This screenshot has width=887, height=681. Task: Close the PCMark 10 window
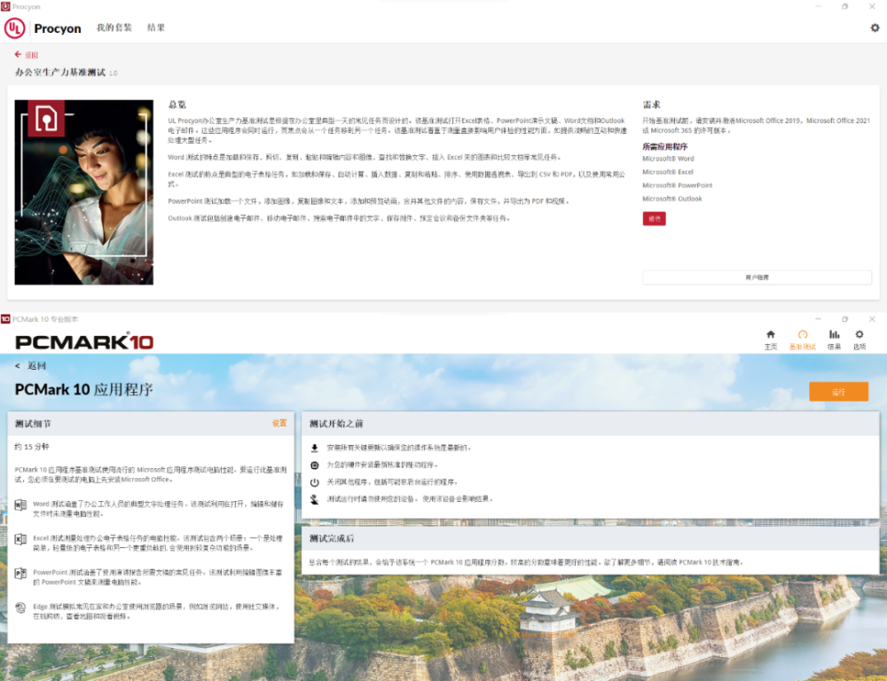click(x=872, y=319)
